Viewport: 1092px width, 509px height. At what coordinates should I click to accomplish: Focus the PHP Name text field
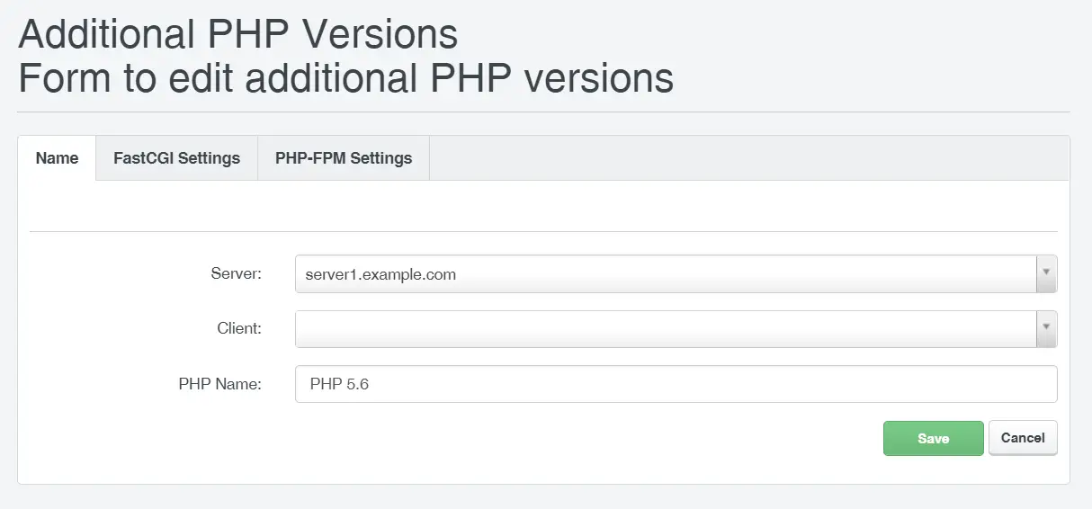(676, 384)
